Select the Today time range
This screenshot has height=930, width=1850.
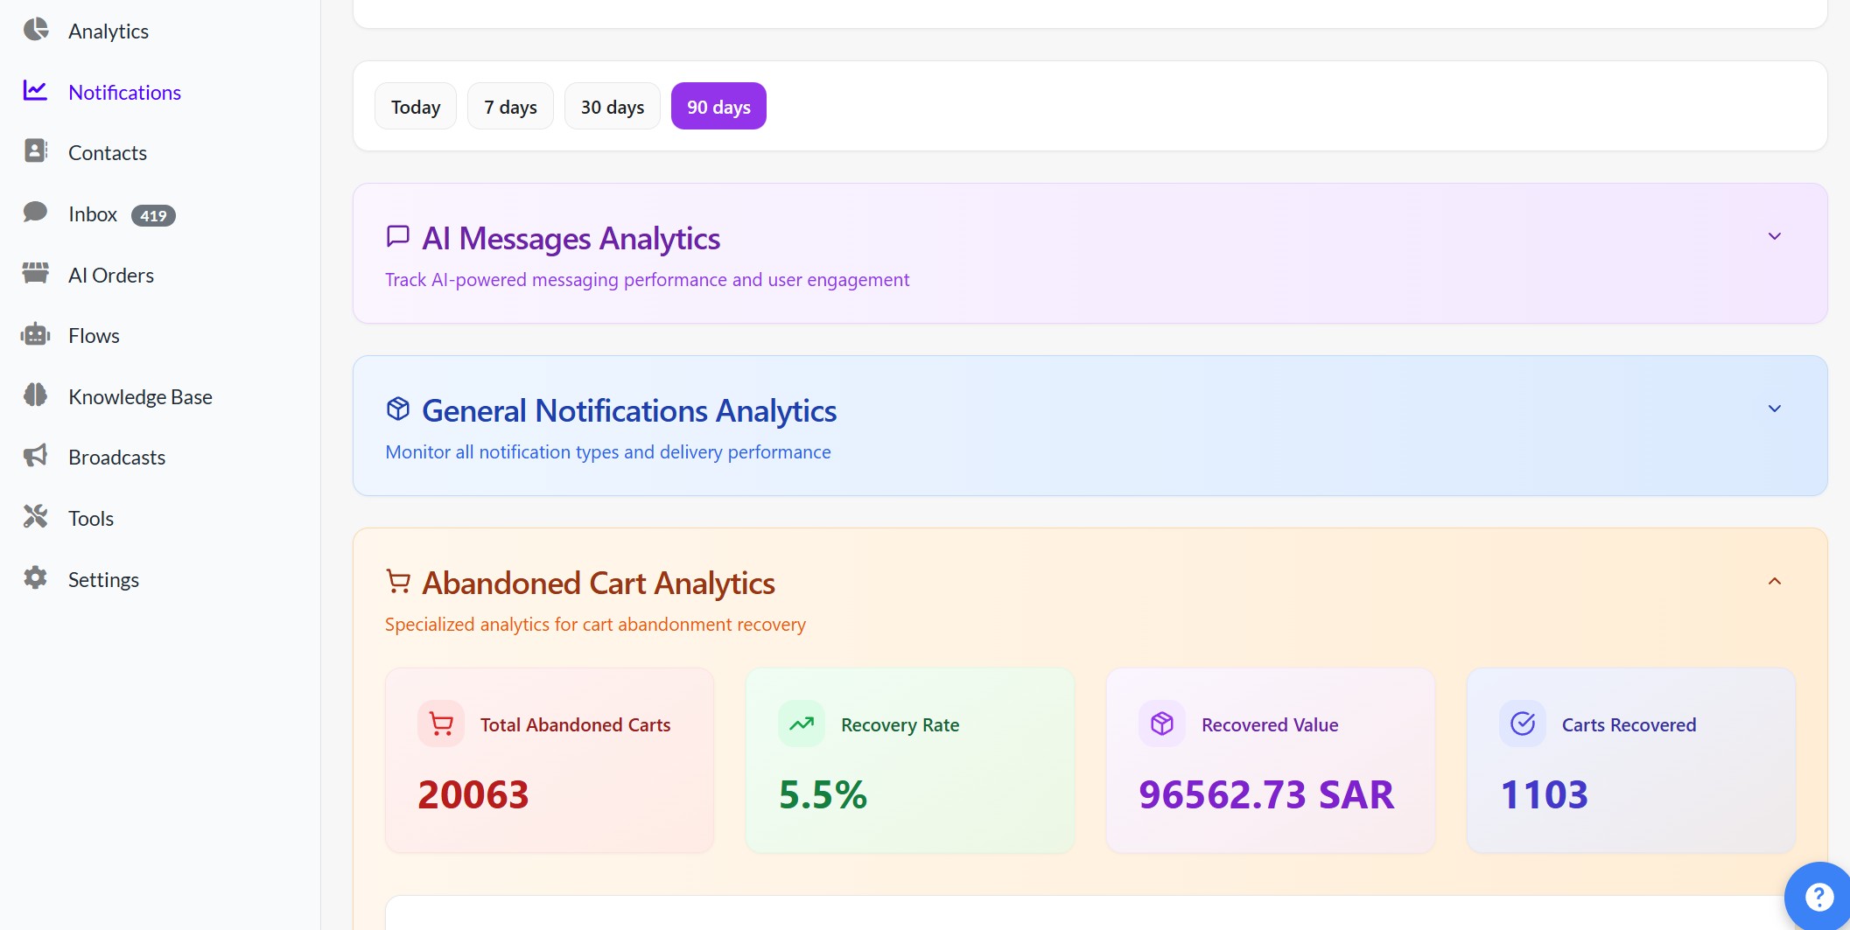(x=416, y=107)
